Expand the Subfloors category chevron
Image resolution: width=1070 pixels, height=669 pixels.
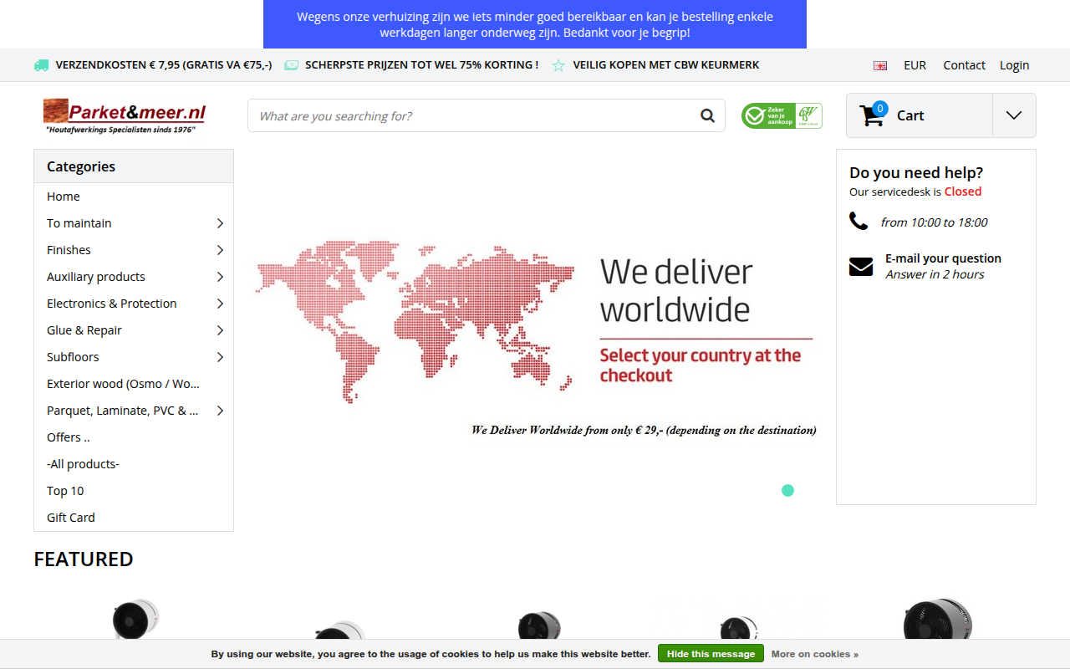(x=220, y=357)
